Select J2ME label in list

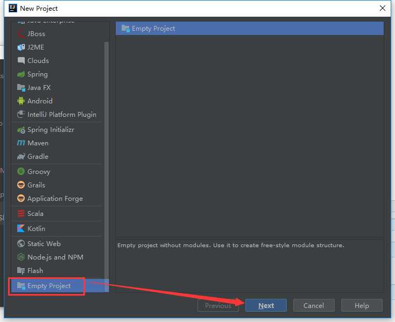pyautogui.click(x=36, y=47)
